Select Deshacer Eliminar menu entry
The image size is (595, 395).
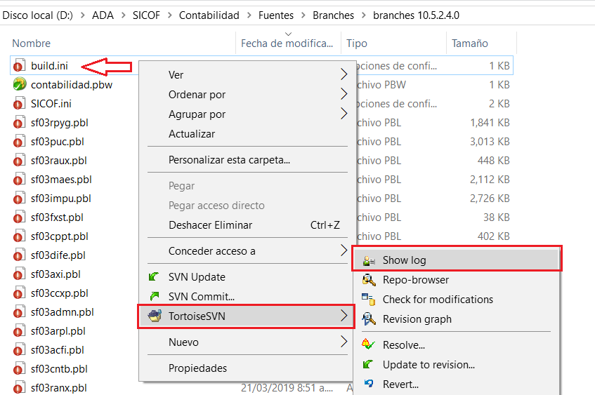(210, 225)
